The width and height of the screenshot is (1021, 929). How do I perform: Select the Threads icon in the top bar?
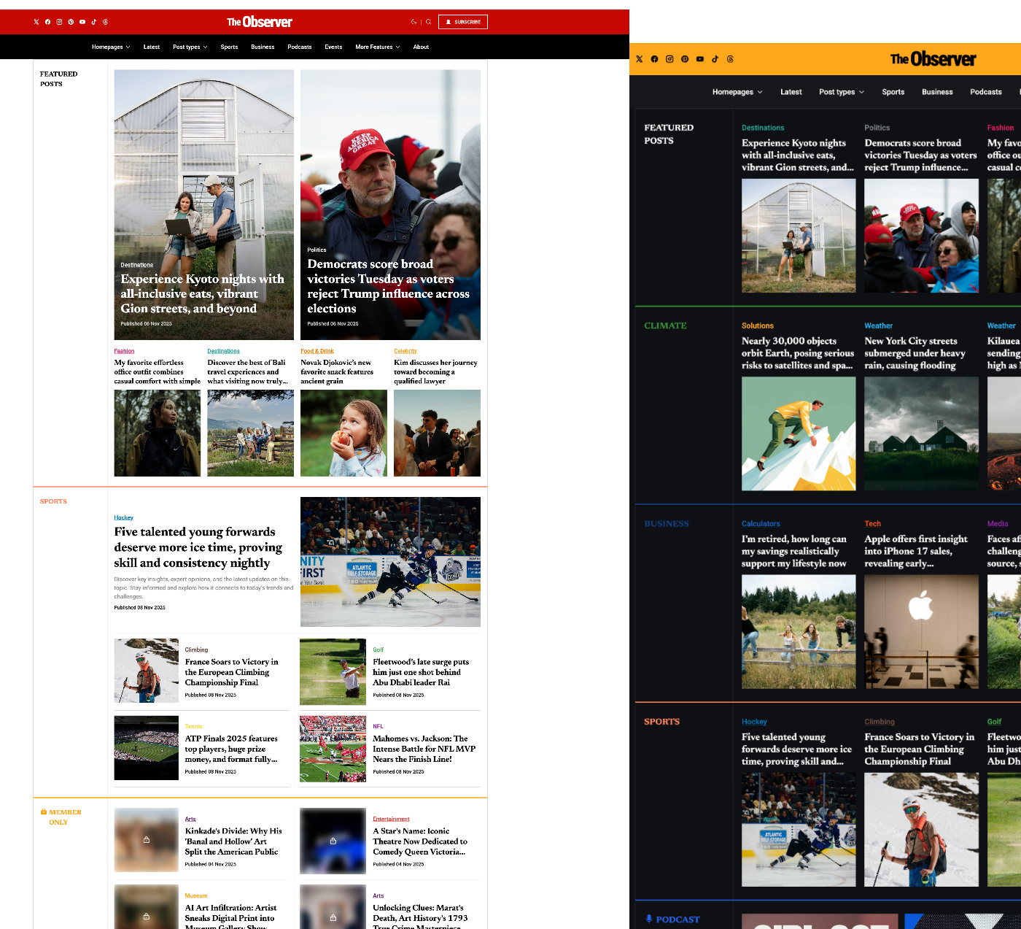pos(106,22)
